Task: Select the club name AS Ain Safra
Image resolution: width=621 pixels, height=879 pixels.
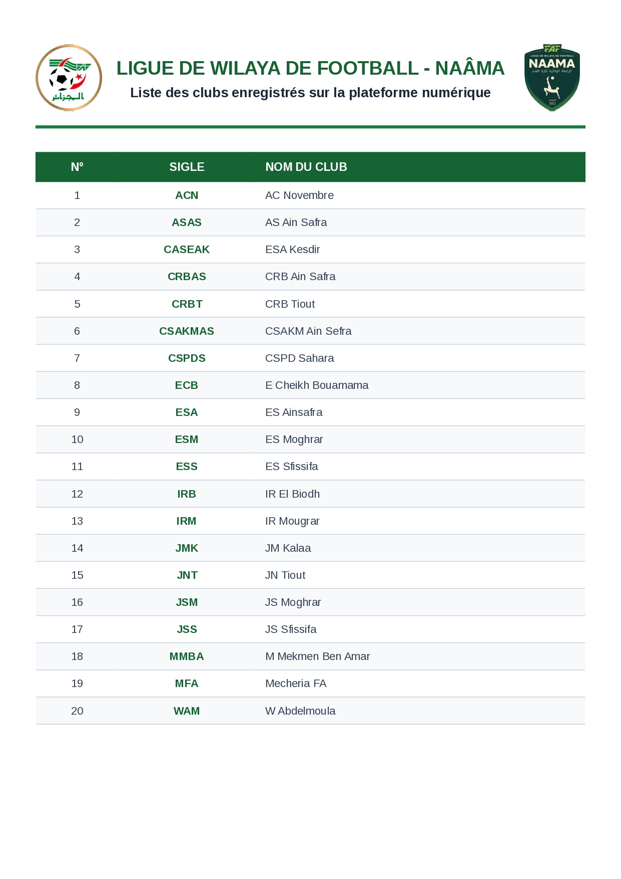Action: [296, 223]
